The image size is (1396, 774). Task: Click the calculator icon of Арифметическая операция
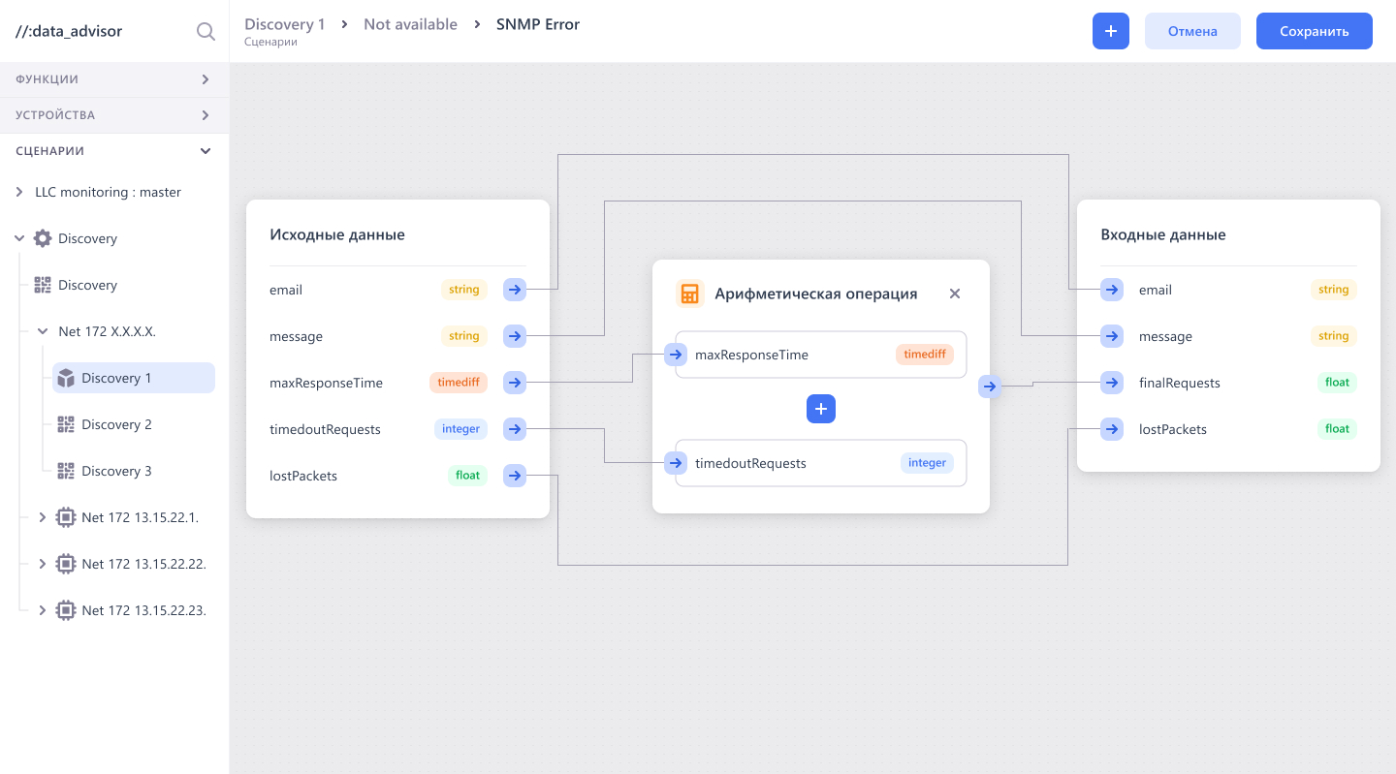point(689,294)
